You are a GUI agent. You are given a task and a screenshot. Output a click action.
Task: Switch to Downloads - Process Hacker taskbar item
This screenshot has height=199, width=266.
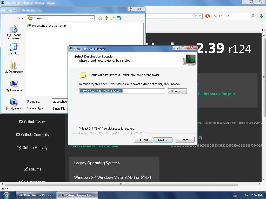(36, 195)
